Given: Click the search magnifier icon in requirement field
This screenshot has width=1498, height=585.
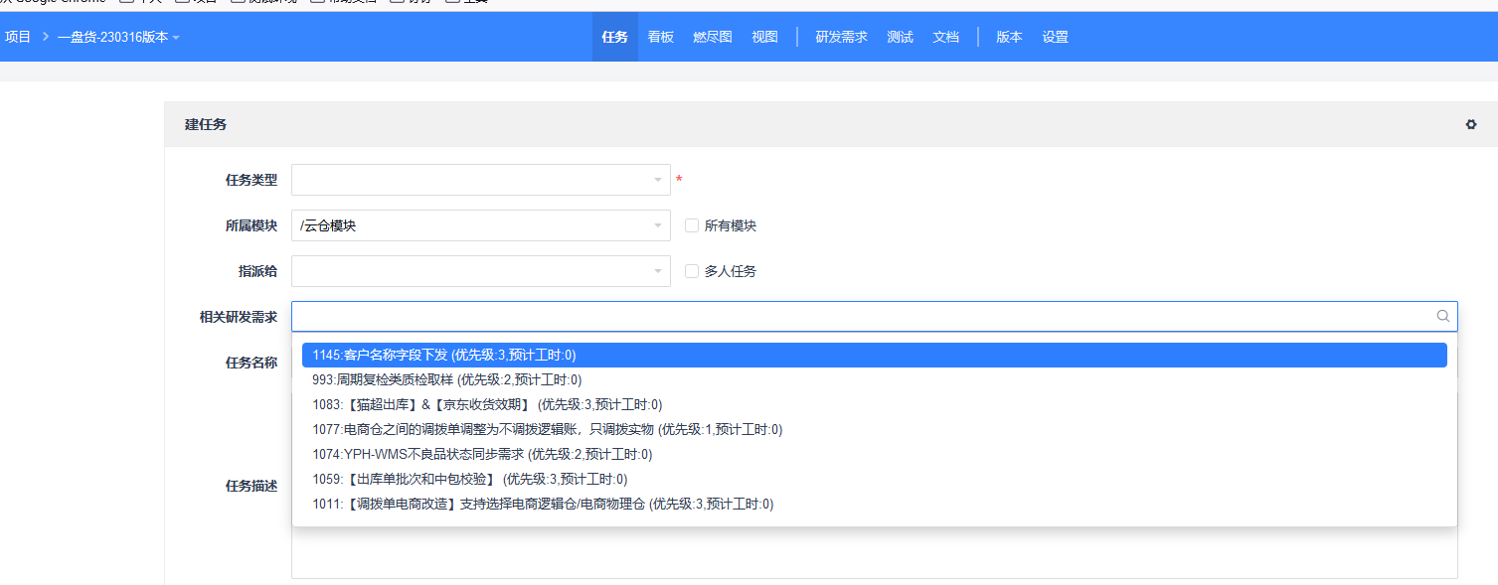Looking at the screenshot, I should (x=1443, y=316).
